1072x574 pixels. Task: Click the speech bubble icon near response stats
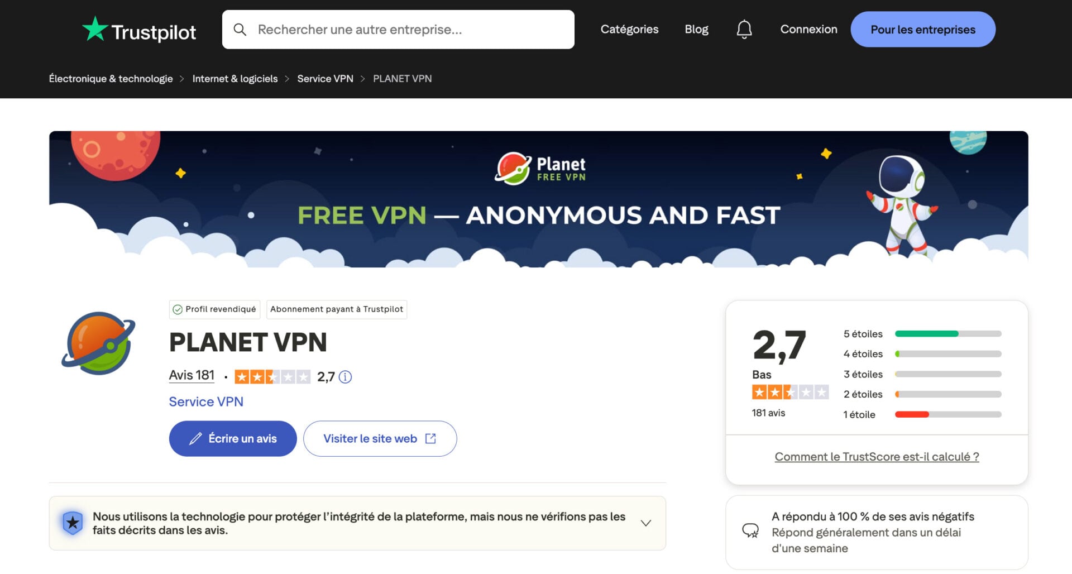click(x=751, y=532)
